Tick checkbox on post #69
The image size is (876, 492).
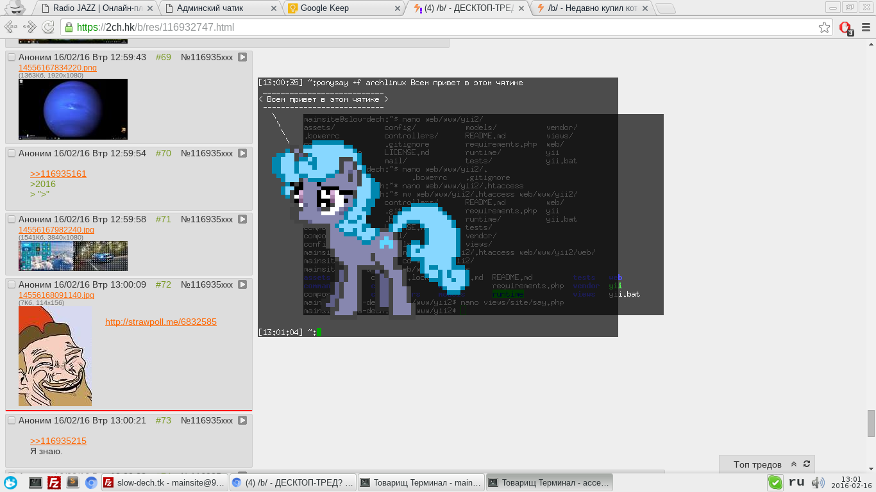pyautogui.click(x=11, y=57)
